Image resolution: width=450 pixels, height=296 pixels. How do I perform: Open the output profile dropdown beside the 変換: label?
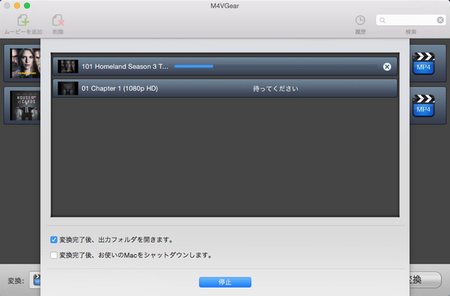[35, 280]
